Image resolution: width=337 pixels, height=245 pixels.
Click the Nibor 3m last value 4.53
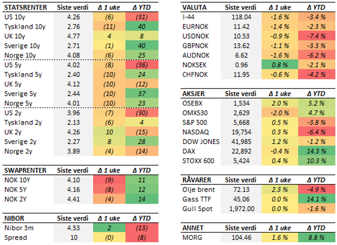(x=74, y=228)
